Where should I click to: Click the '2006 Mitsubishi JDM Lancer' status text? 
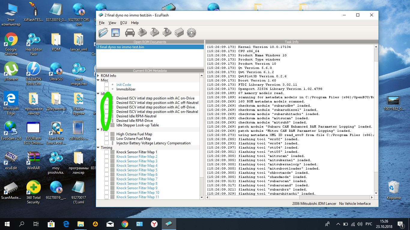(314, 204)
